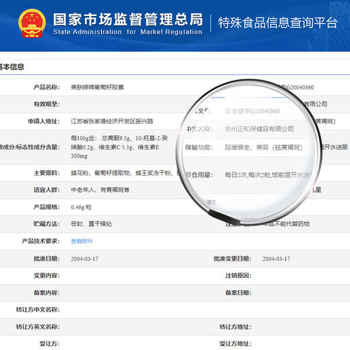Click the 产品规格 label
350x350 pixels.
coord(46,207)
